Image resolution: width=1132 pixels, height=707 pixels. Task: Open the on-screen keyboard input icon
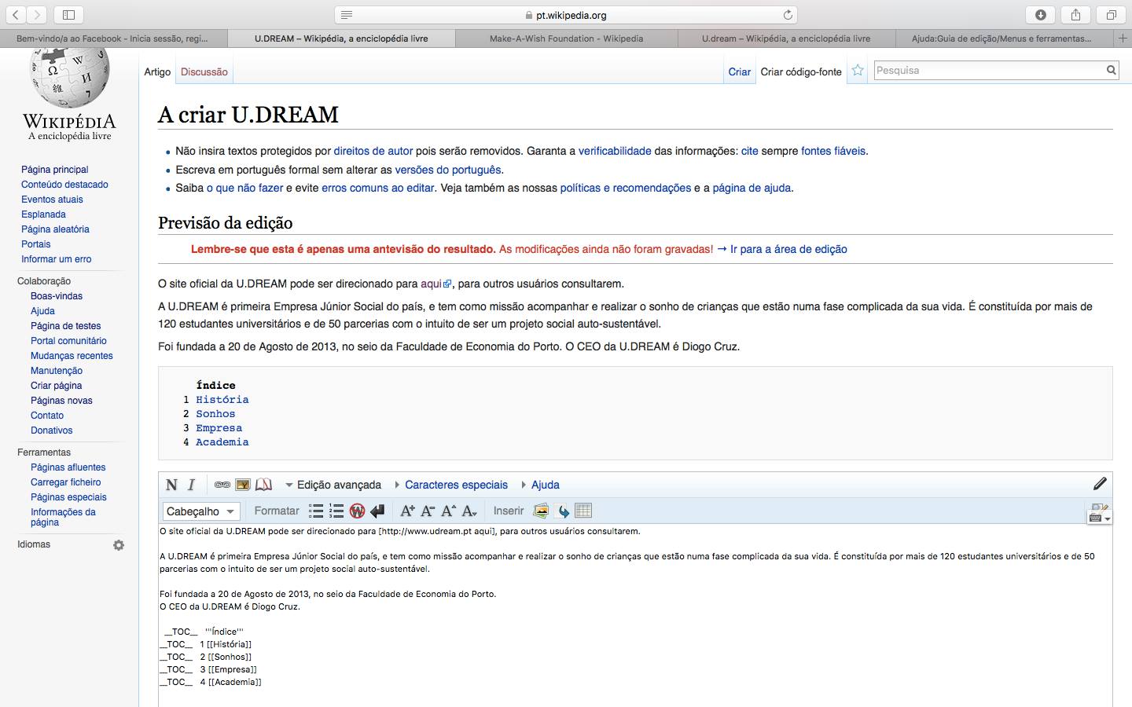coord(1099,517)
